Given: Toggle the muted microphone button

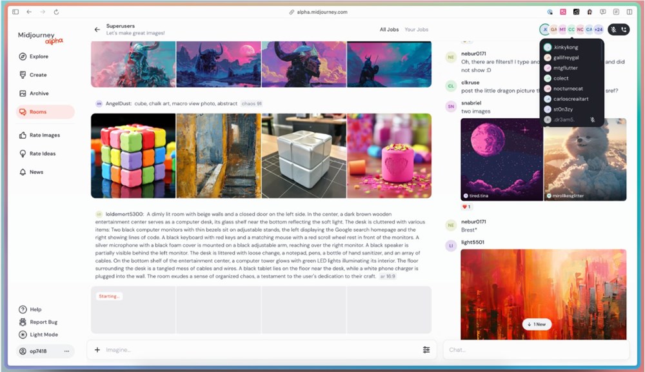Looking at the screenshot, I should click(x=613, y=30).
